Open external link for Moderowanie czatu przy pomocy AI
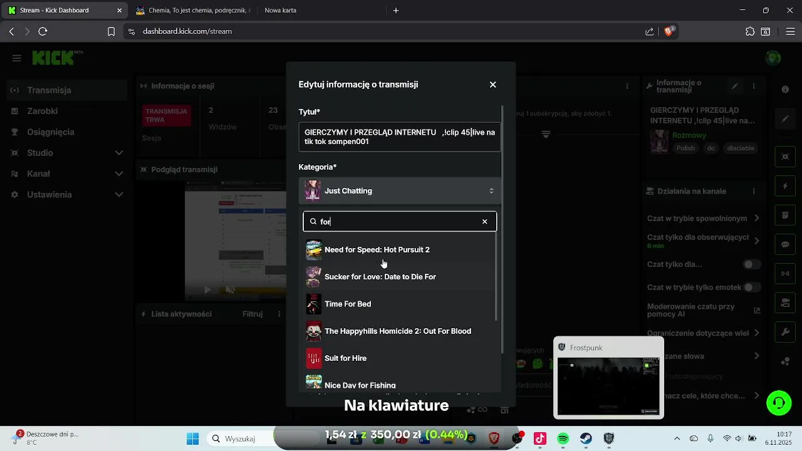 click(757, 310)
